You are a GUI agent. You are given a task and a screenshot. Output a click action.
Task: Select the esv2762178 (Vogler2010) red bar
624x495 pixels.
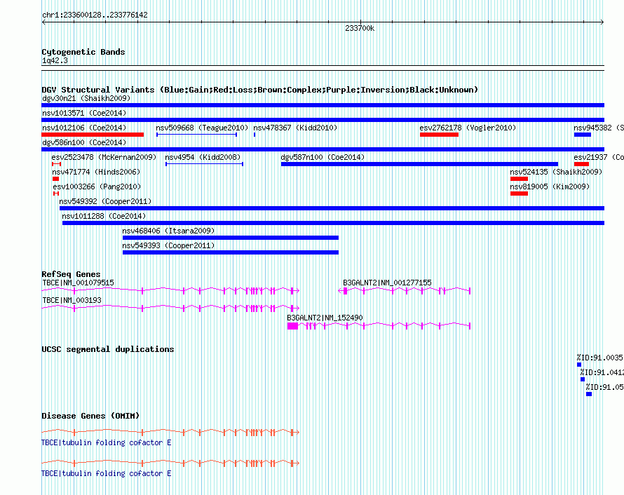point(439,135)
